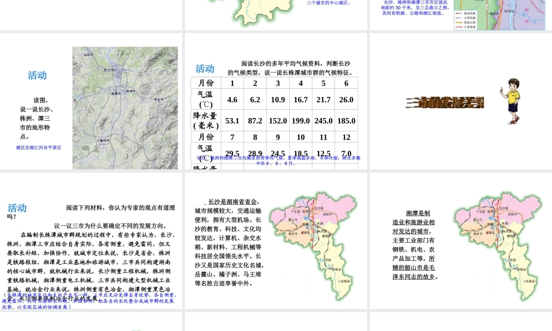Click the question 阅读下列材料，你认为专家的观点有道理吗
Viewport: 552px width, 331px height.
[91, 212]
